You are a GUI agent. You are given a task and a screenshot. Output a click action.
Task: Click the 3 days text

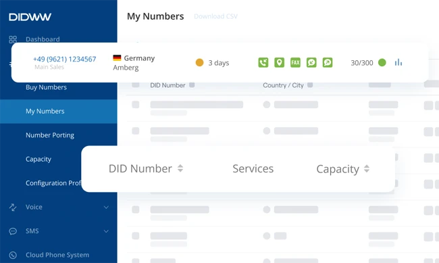coord(219,63)
